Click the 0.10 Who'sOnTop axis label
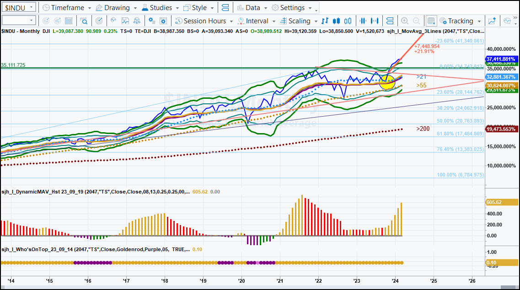This screenshot has height=290, width=520. click(x=501, y=263)
